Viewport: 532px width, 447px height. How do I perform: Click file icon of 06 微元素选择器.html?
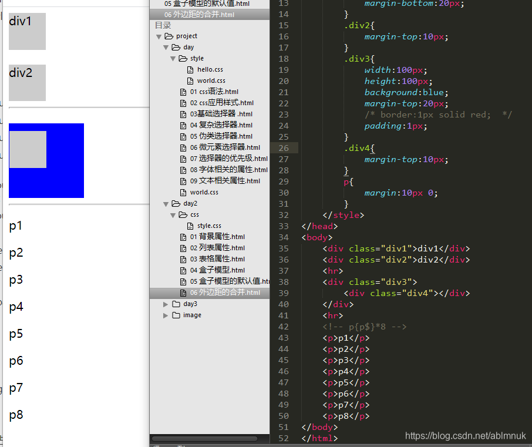pyautogui.click(x=183, y=148)
